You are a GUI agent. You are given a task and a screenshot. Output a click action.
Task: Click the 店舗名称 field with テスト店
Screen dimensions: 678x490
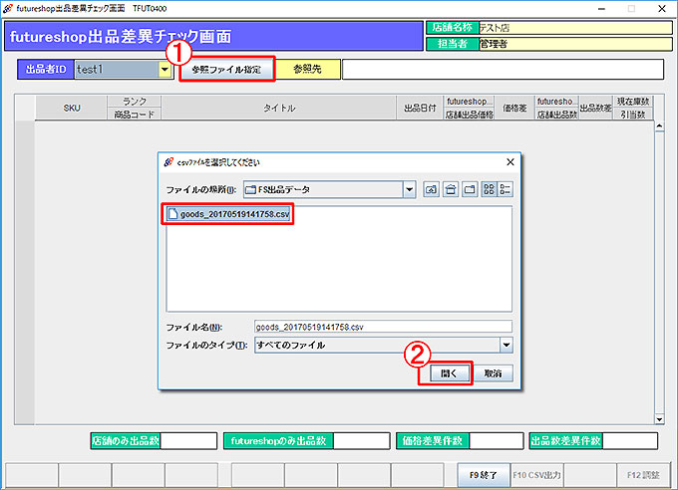click(575, 28)
